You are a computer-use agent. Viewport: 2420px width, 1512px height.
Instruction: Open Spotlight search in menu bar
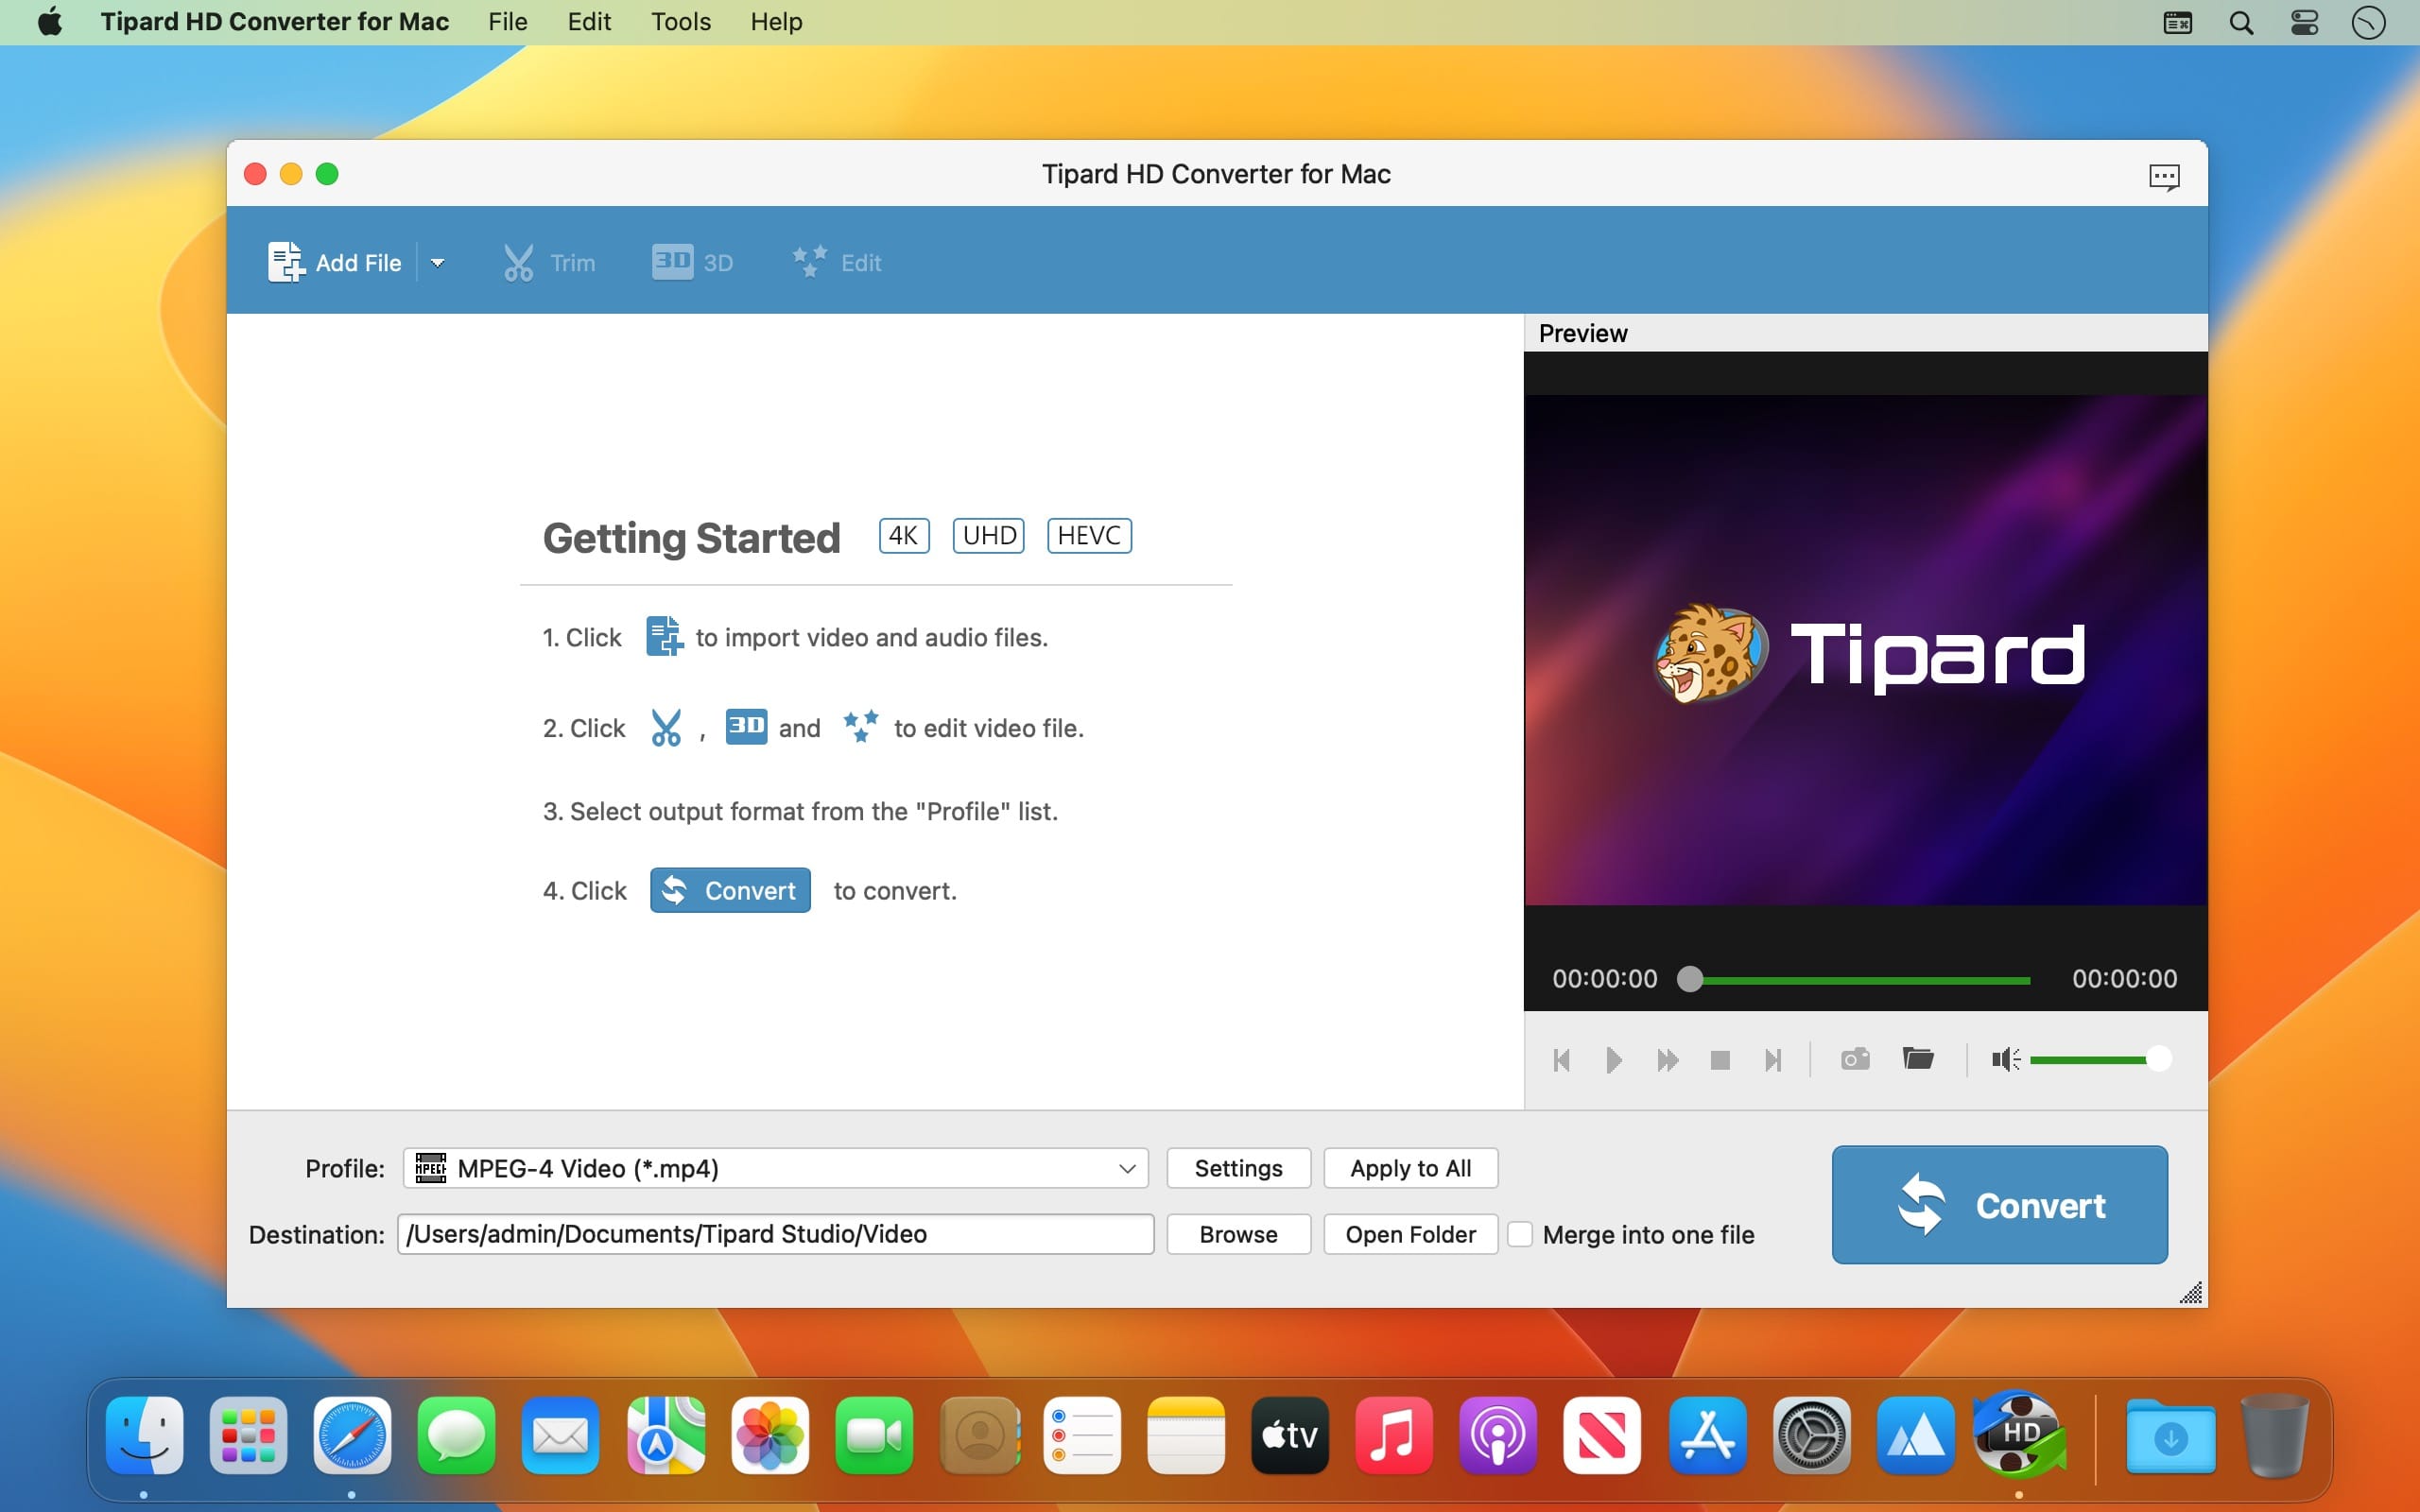coord(2241,23)
